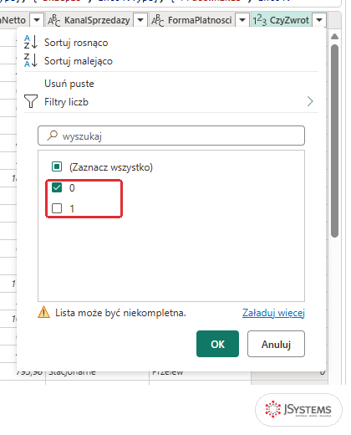
Task: Open the FormaPlatnosci column filter dropdown
Action: 242,20
